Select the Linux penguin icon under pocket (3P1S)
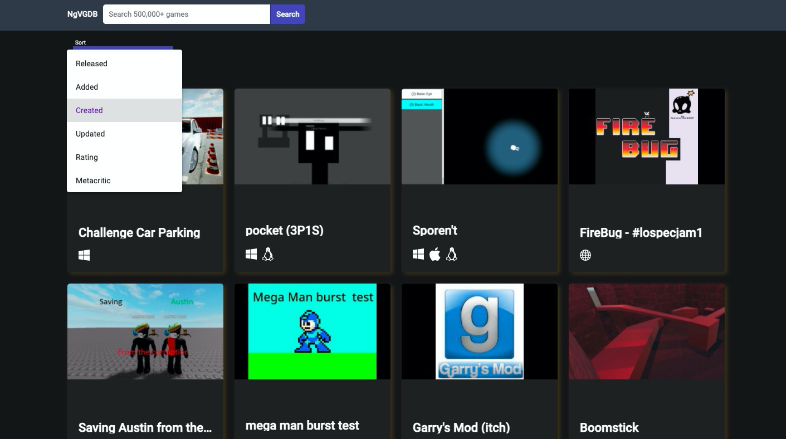 [268, 254]
